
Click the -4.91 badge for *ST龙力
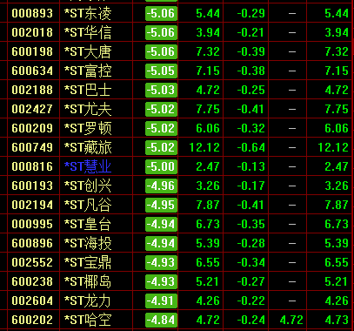161,301
